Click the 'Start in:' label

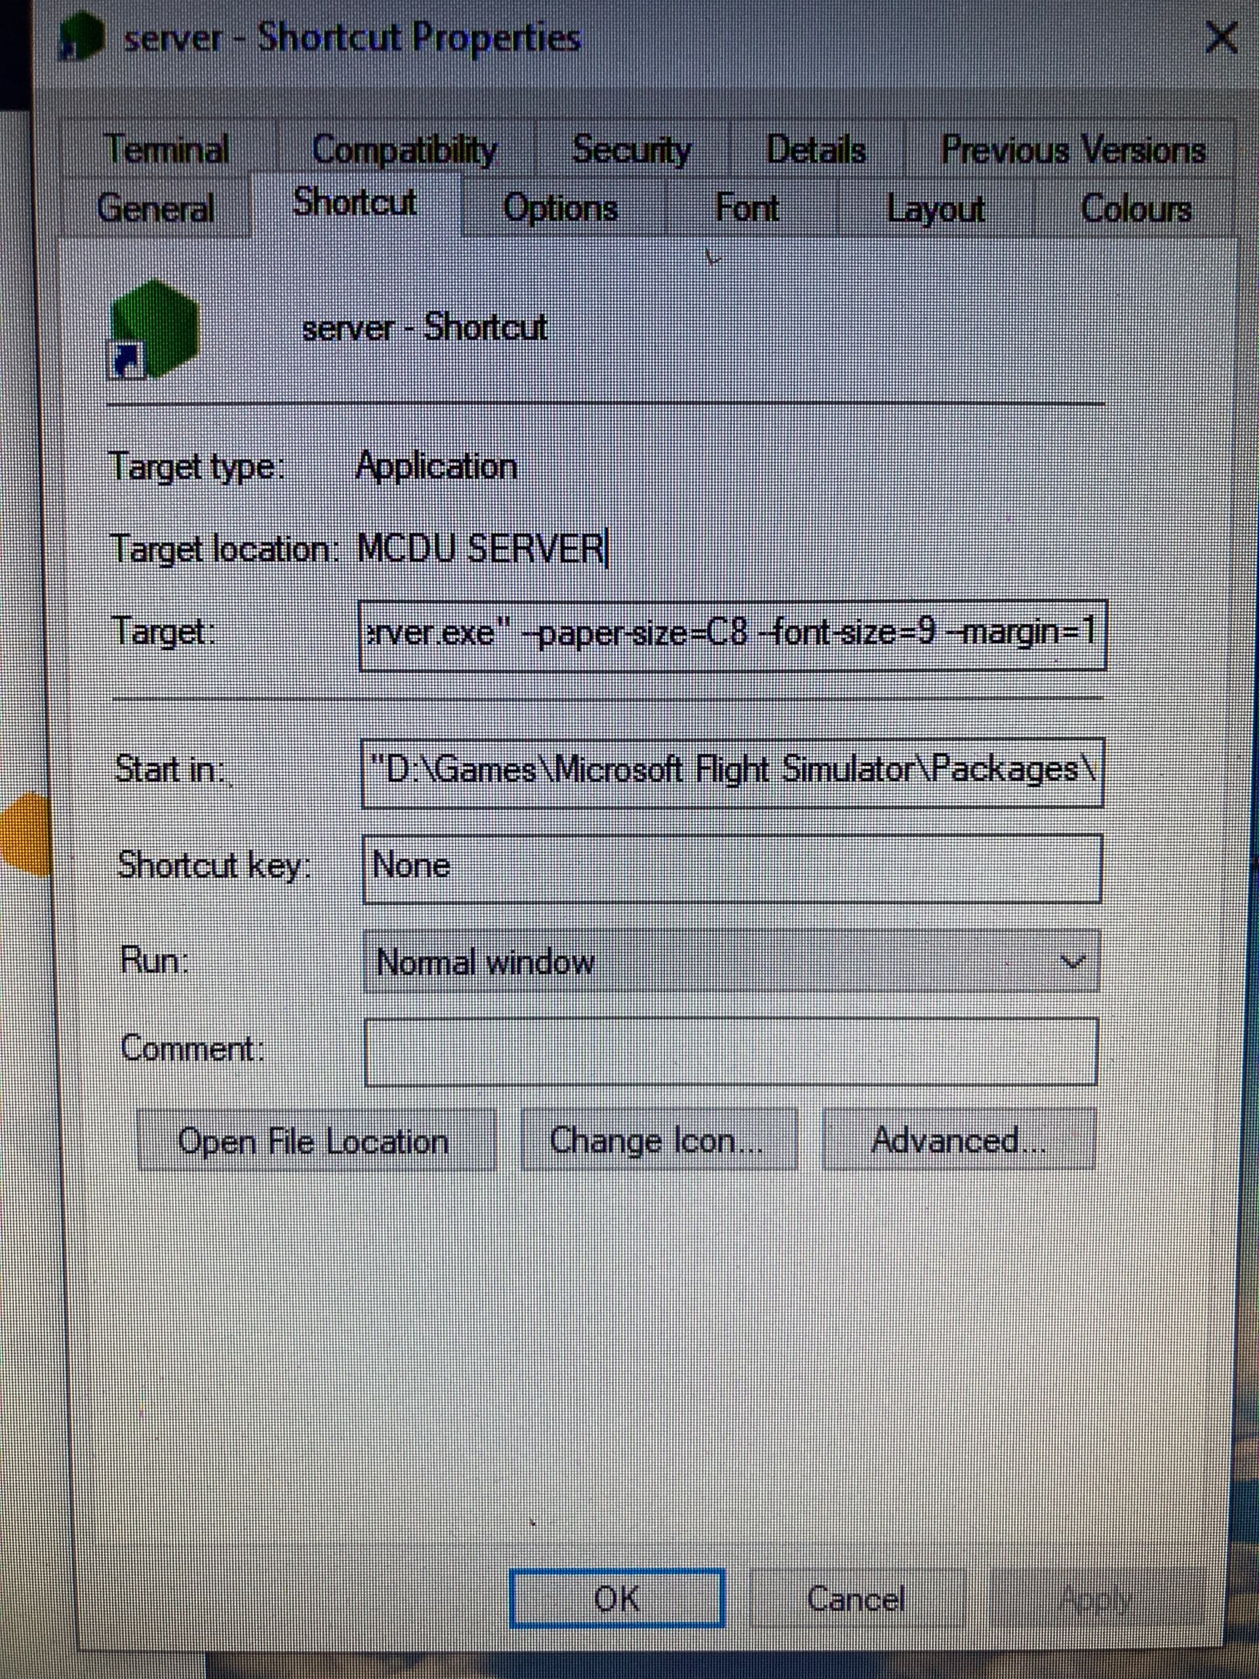point(170,770)
